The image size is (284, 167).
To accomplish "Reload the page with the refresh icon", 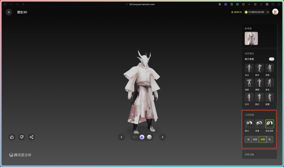I will click(23, 4).
